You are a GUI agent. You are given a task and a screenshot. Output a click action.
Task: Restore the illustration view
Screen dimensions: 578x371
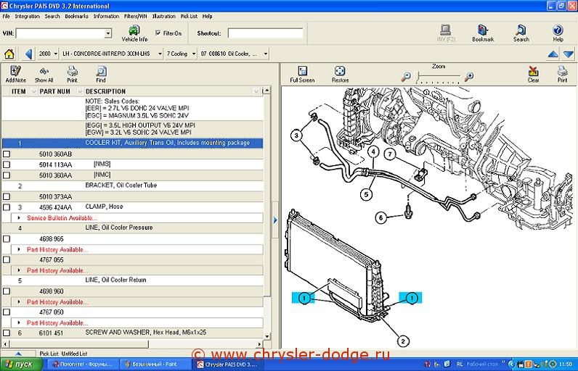(x=340, y=75)
